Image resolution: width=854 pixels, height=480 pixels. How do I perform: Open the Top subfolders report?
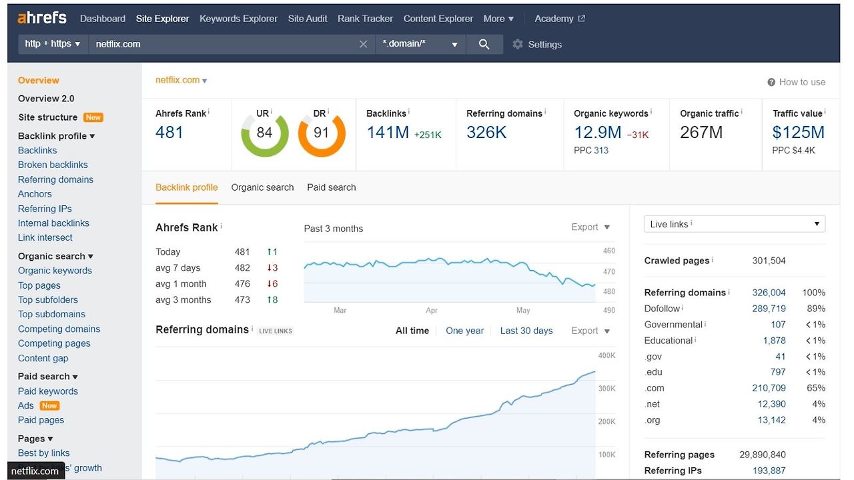(48, 300)
